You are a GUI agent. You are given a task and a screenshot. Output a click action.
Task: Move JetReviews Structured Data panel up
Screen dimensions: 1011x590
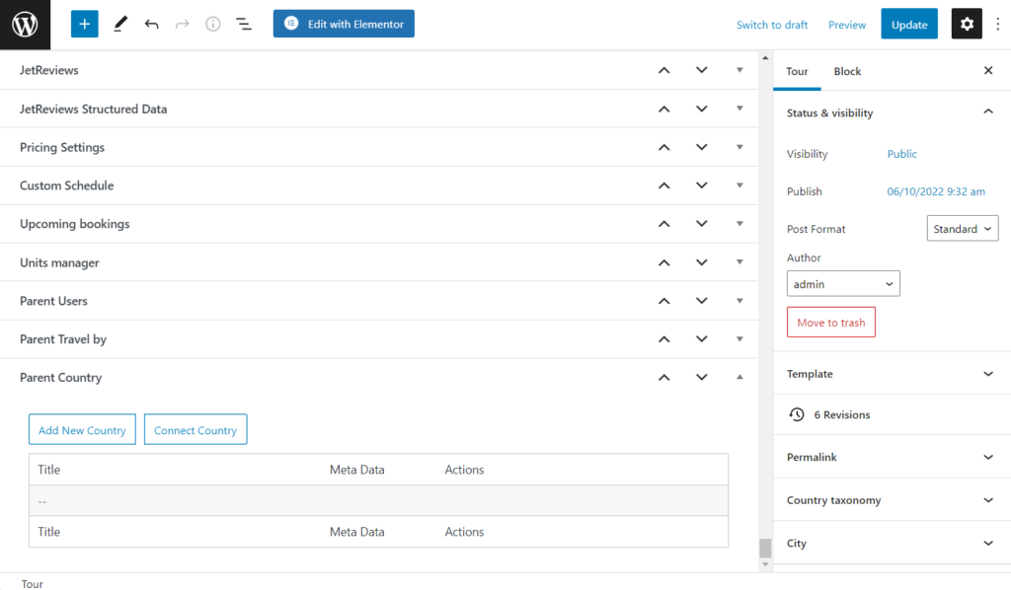(x=664, y=109)
